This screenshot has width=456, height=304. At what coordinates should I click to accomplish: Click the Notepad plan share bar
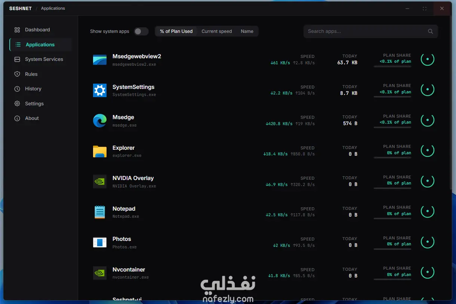392,219
